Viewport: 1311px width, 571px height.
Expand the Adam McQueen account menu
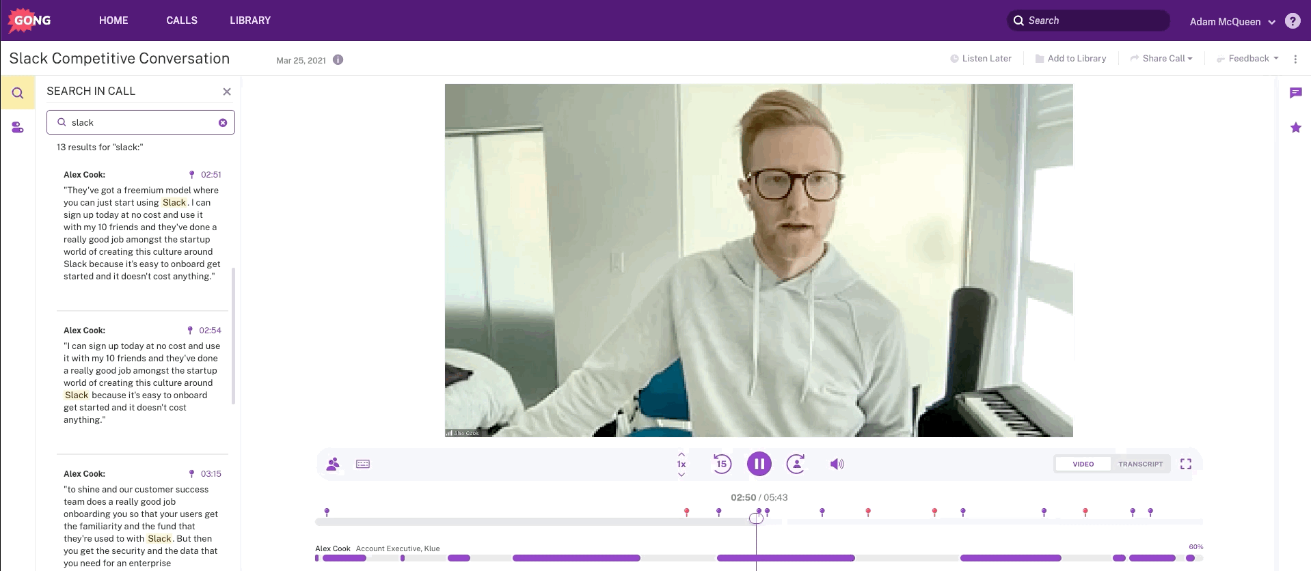(1232, 21)
